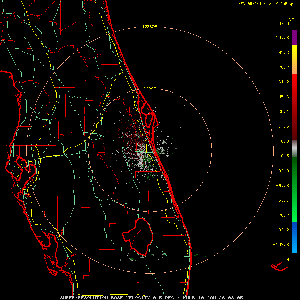Click the 45.6 velocity scale value
The image size is (300, 300).
pos(284,97)
